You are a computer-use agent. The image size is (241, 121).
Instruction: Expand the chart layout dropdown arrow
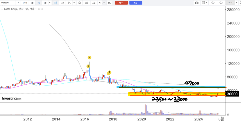[x=207, y=3]
